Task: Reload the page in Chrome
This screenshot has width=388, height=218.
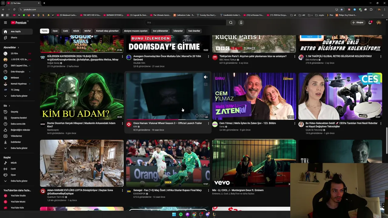Action: click(x=15, y=9)
